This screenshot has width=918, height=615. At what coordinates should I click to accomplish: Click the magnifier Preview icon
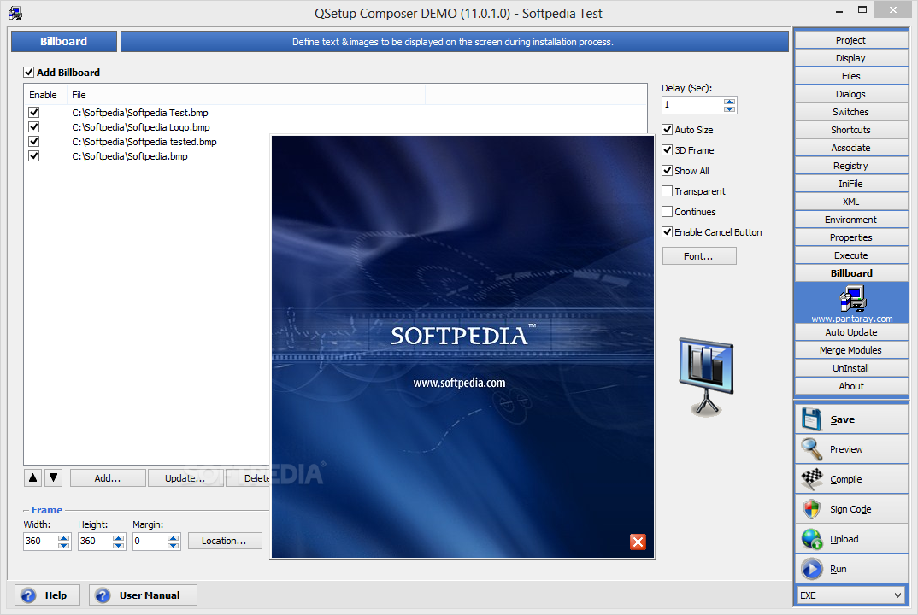pyautogui.click(x=812, y=448)
